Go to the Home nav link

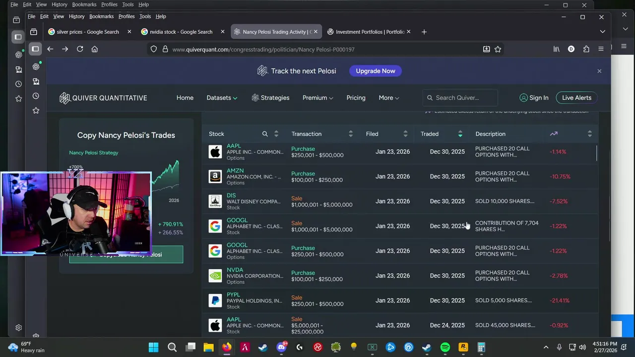pyautogui.click(x=185, y=98)
